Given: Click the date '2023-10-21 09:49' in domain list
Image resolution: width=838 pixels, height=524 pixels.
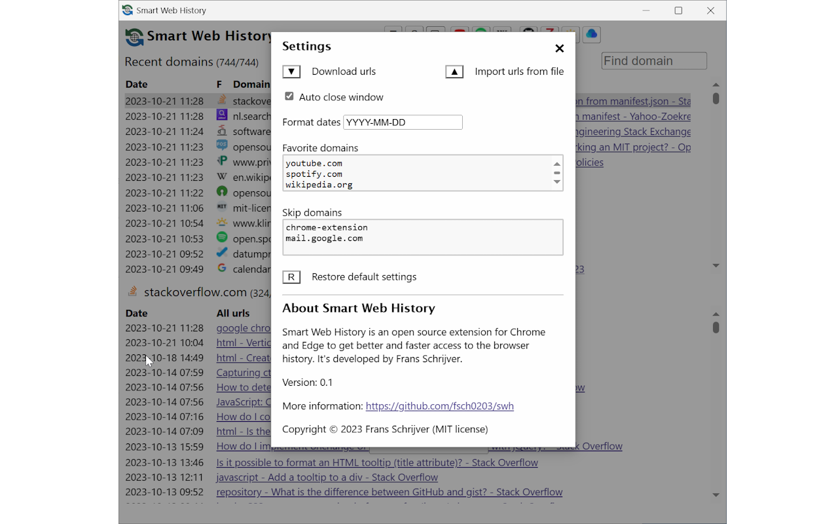Looking at the screenshot, I should tap(164, 269).
